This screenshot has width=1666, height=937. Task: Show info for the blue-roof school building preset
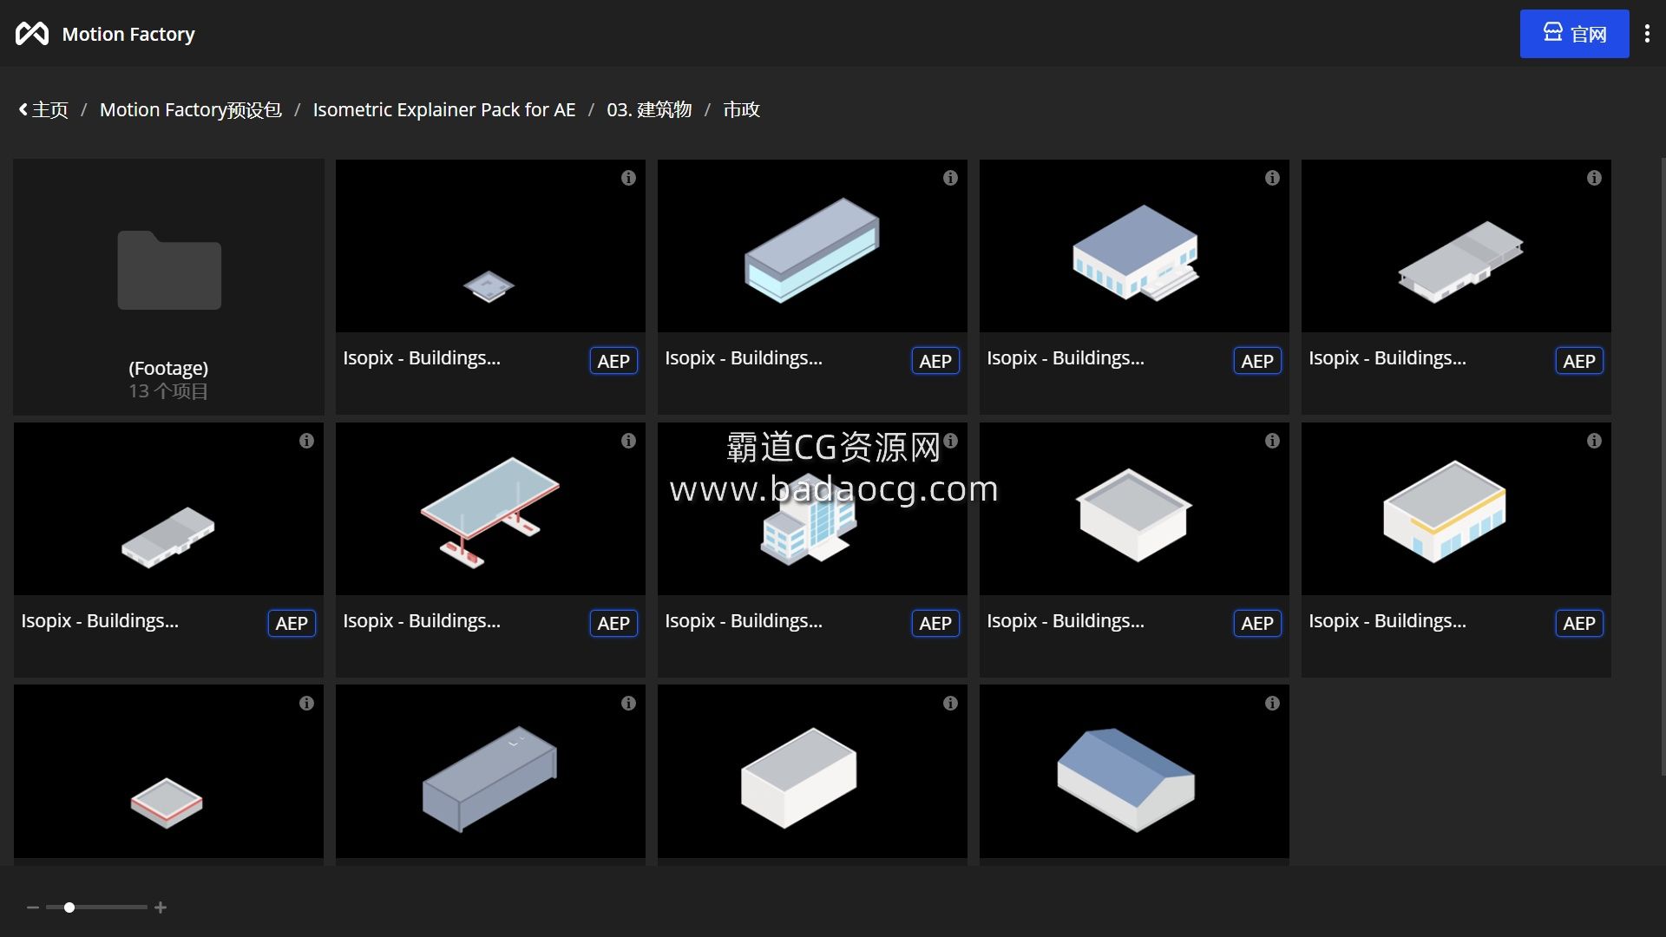click(x=1272, y=178)
